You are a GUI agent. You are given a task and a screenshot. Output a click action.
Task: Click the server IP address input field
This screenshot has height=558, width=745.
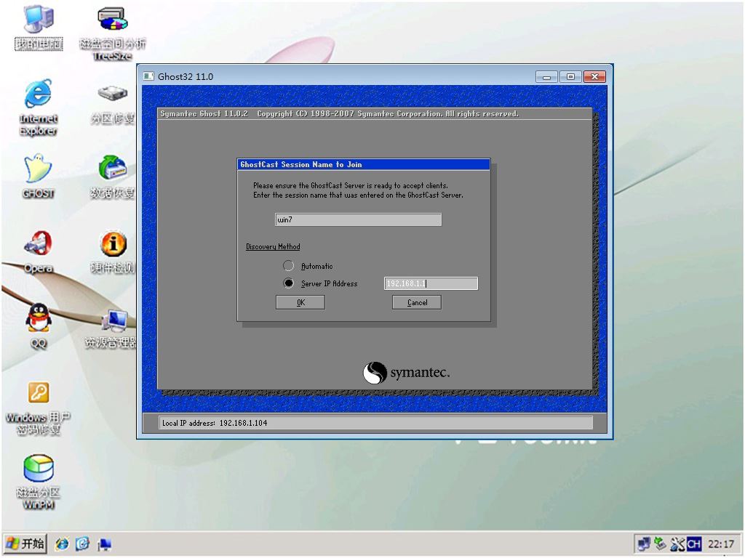431,283
